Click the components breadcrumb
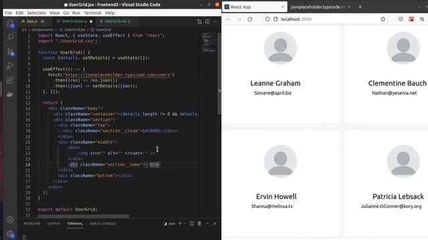This screenshot has width=428, height=240. point(42,29)
